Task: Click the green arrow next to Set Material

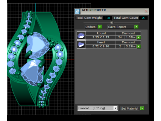Action: point(142,108)
